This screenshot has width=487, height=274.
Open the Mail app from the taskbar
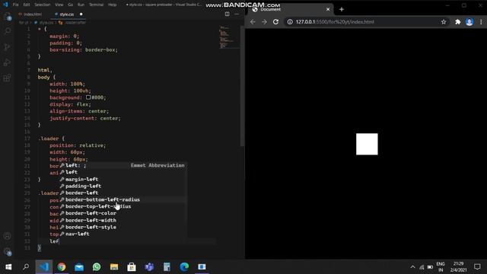(79, 266)
